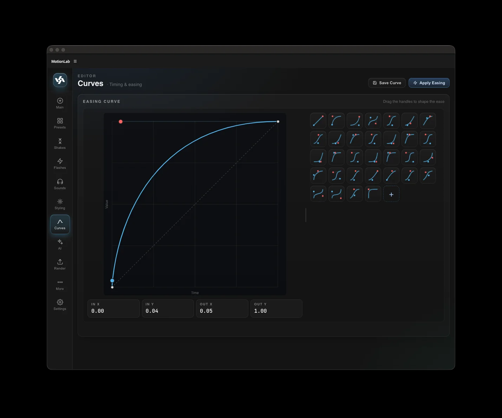
Task: Open Settings in the sidebar
Action: click(60, 305)
